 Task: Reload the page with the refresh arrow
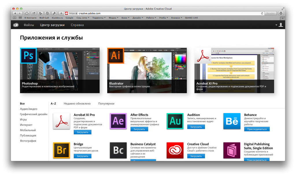[x=262, y=13]
